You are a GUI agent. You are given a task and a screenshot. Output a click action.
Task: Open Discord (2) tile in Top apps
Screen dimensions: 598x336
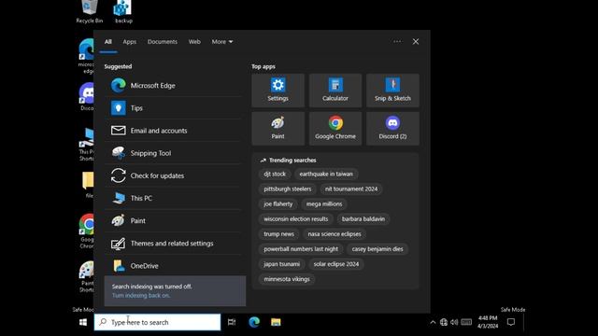pos(392,129)
